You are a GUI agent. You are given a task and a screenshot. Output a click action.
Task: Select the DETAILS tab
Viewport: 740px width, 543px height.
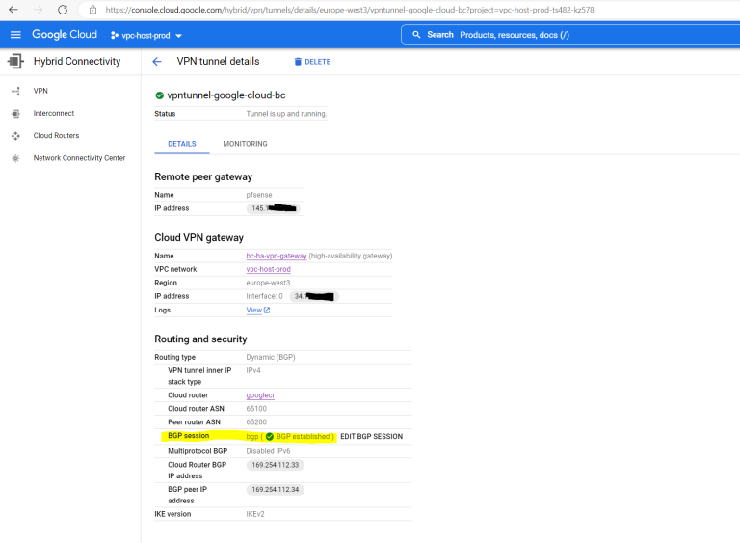click(182, 144)
